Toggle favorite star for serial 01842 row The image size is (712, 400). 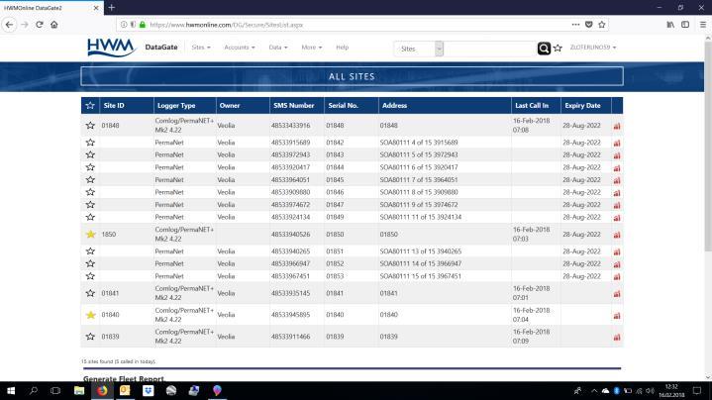(x=90, y=143)
